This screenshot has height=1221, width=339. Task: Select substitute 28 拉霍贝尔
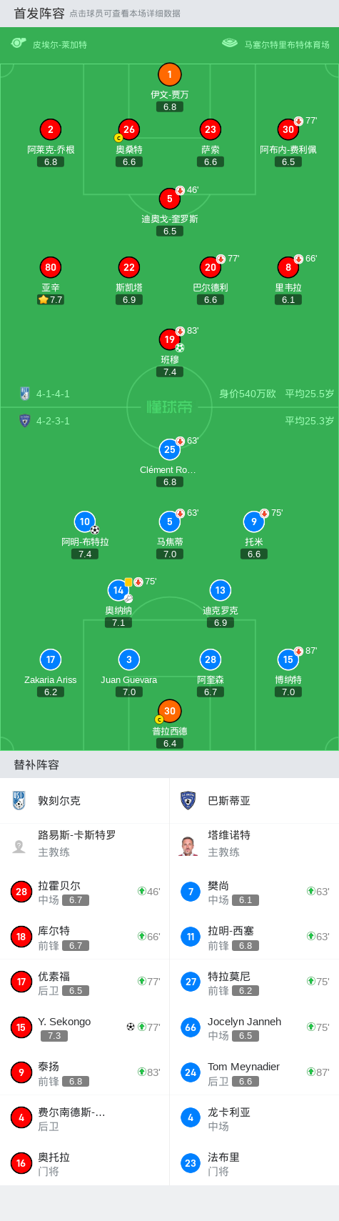coord(85,892)
